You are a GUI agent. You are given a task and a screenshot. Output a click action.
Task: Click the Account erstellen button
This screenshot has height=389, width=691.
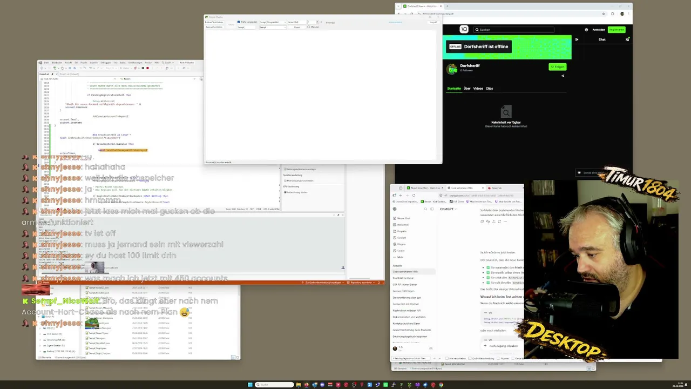(x=214, y=27)
